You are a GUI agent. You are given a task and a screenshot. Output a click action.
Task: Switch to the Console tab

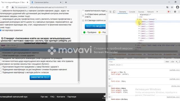pos(132,12)
